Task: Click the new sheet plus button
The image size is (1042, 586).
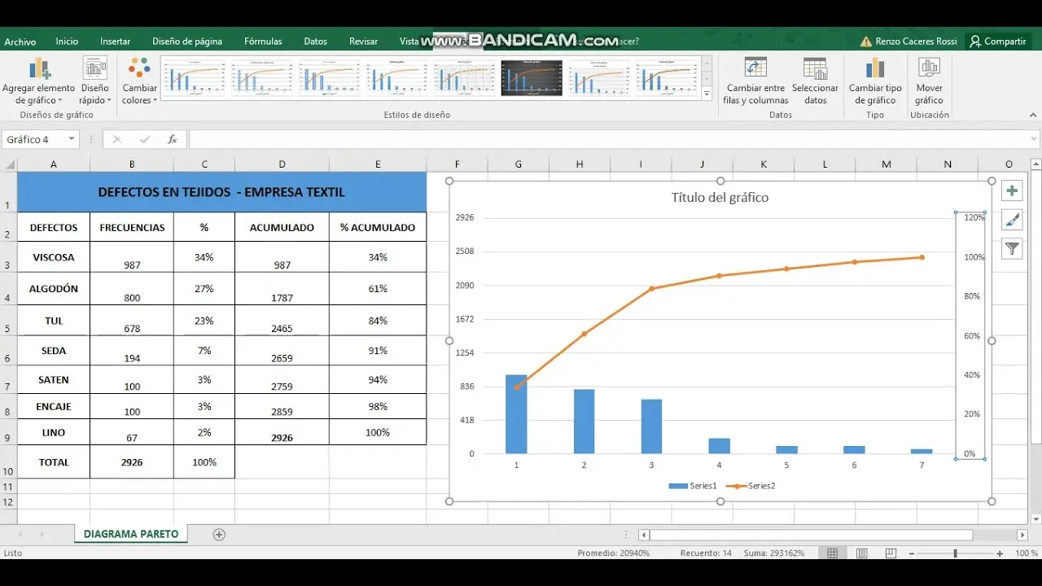Action: click(218, 534)
